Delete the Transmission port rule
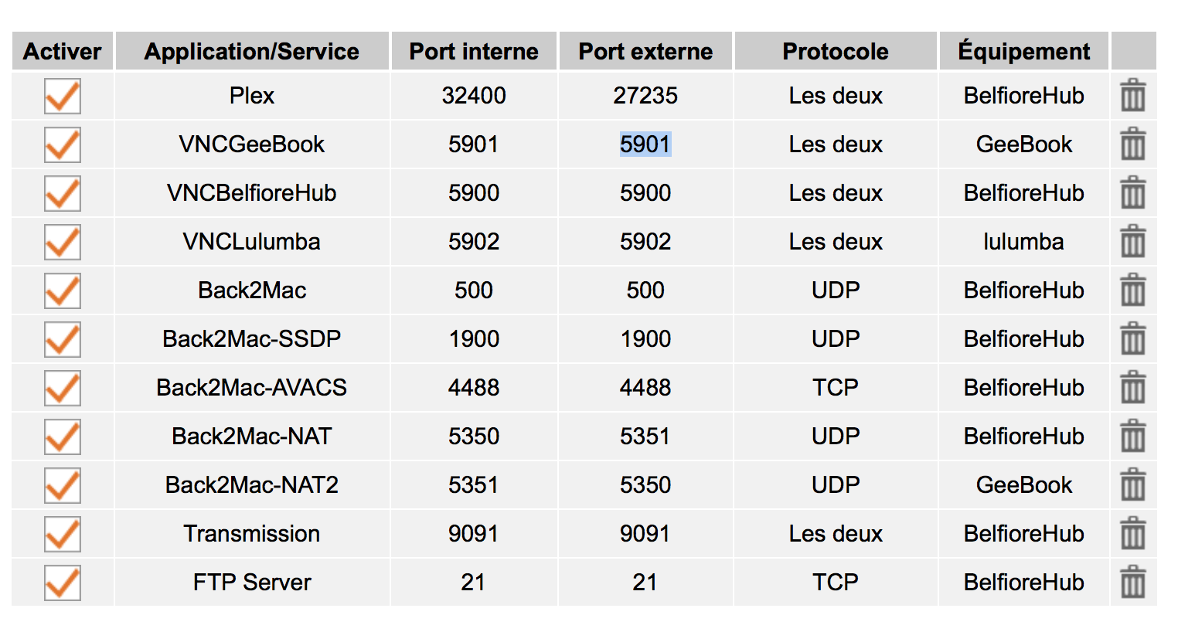Image resolution: width=1178 pixels, height=632 pixels. point(1133,534)
